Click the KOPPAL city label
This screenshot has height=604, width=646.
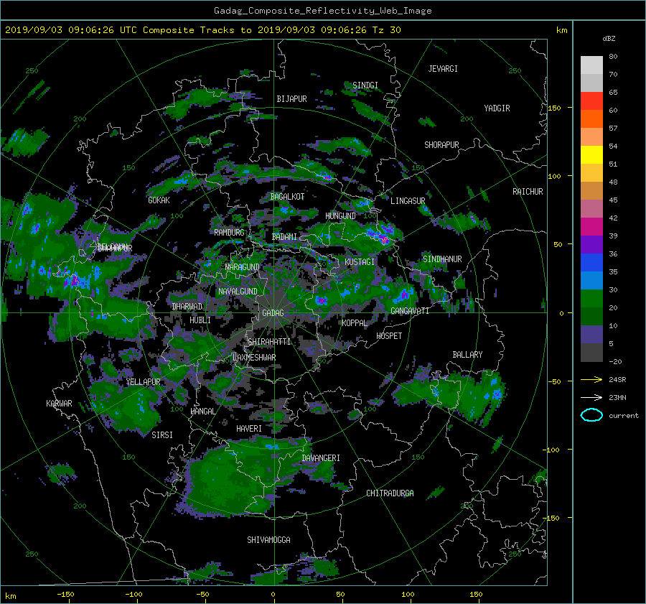[355, 322]
